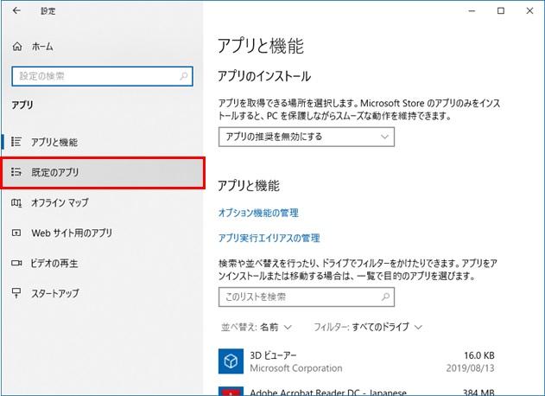The height and width of the screenshot is (396, 545).
Task: Maximize the 設定 window
Action: click(x=500, y=10)
